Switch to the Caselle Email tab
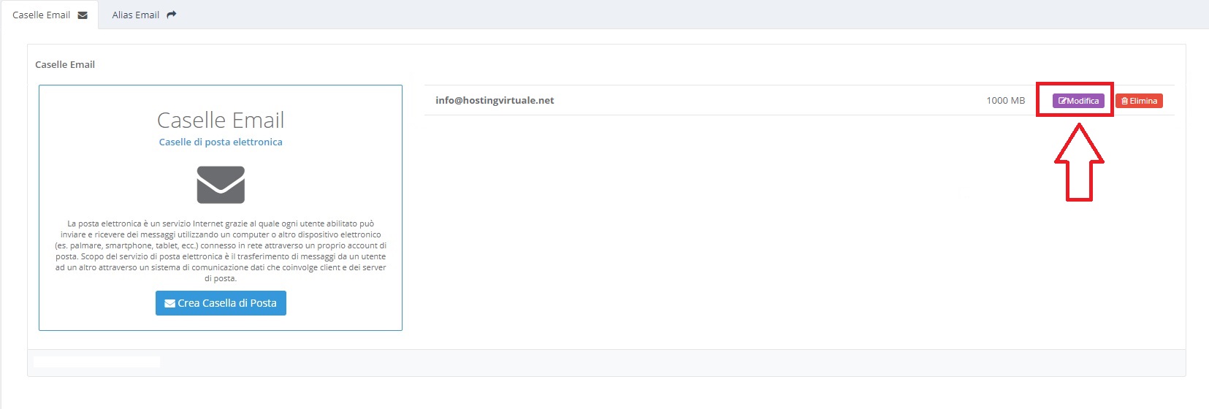1209x409 pixels. [x=50, y=15]
